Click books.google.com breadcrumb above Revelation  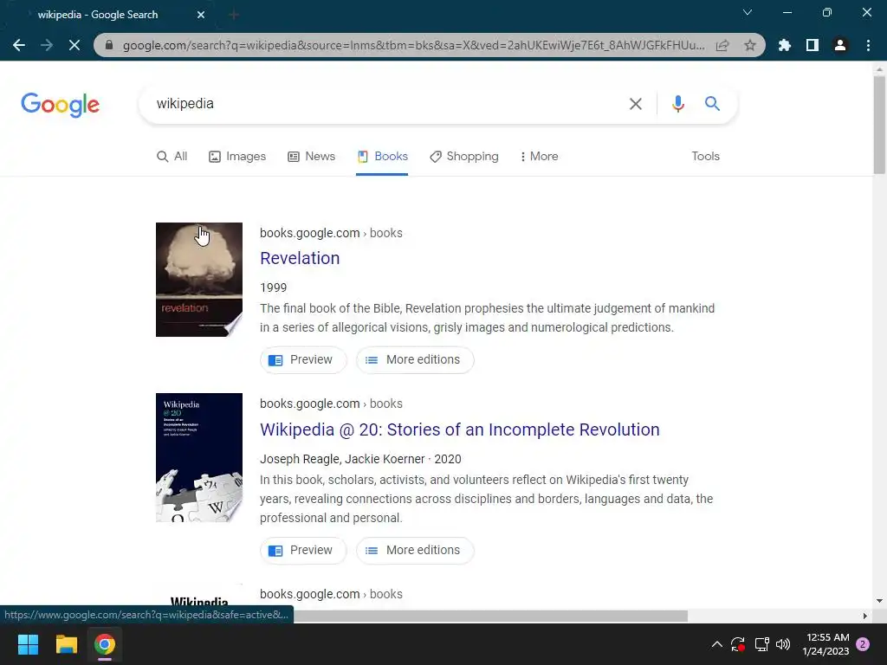click(x=331, y=233)
